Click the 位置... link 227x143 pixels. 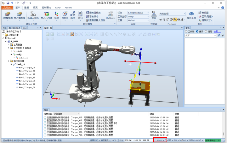(x=217, y=31)
